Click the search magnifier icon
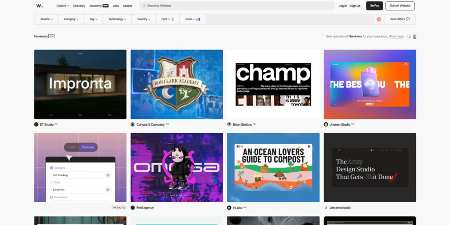Image resolution: width=450 pixels, height=225 pixels. [x=144, y=6]
